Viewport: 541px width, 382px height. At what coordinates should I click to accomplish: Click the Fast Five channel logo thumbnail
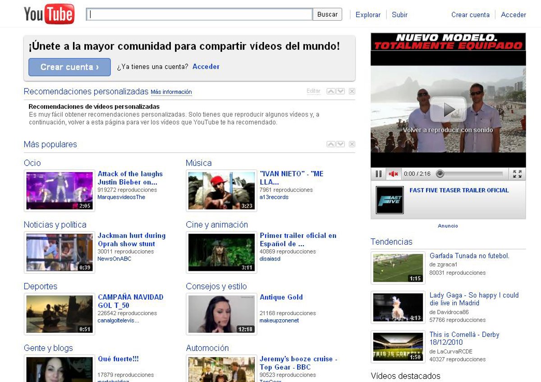coord(390,200)
